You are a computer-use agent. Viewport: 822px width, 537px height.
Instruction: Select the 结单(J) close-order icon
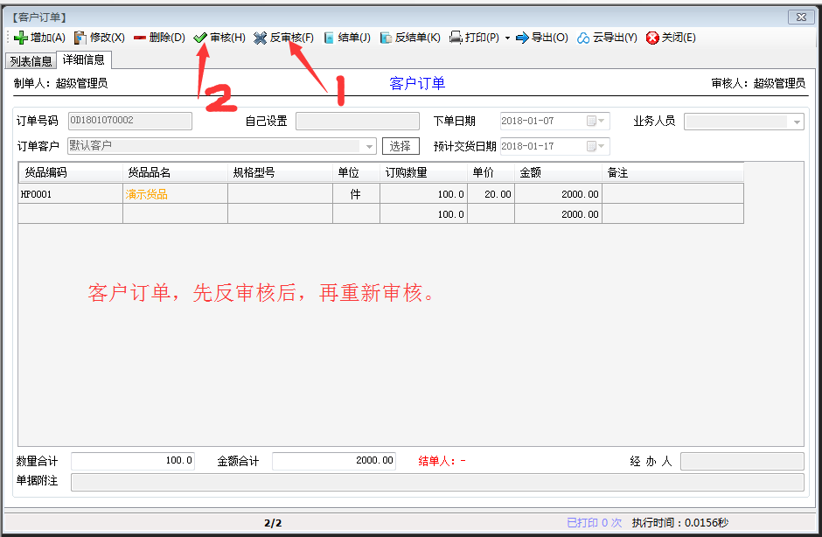tap(326, 38)
